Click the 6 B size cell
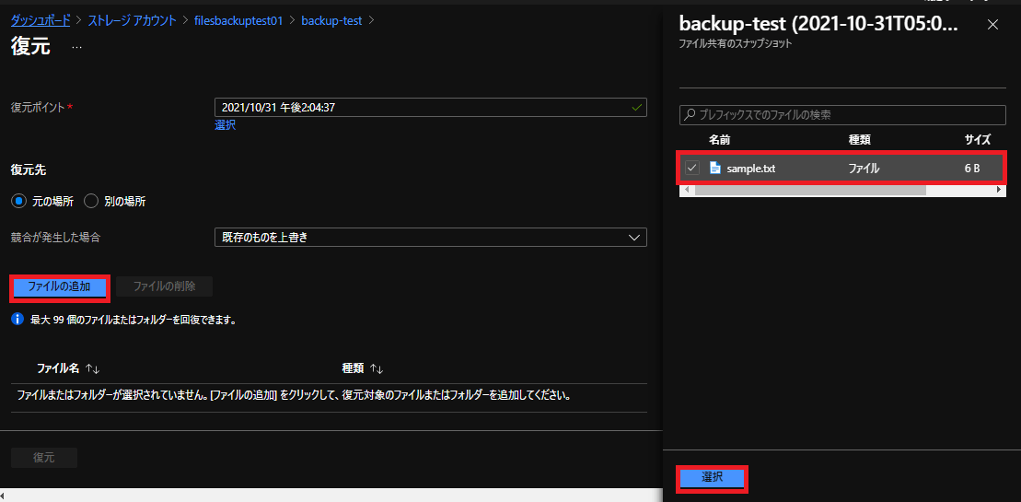The width and height of the screenshot is (1021, 502). click(x=972, y=169)
